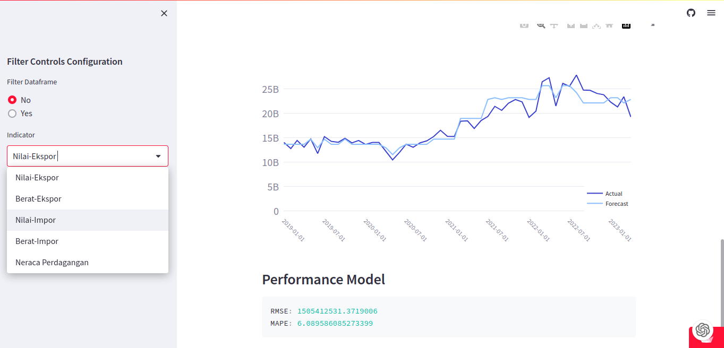This screenshot has width=724, height=348.
Task: Select the Yes radio under Filter Dataframe
Action: pyautogui.click(x=12, y=113)
